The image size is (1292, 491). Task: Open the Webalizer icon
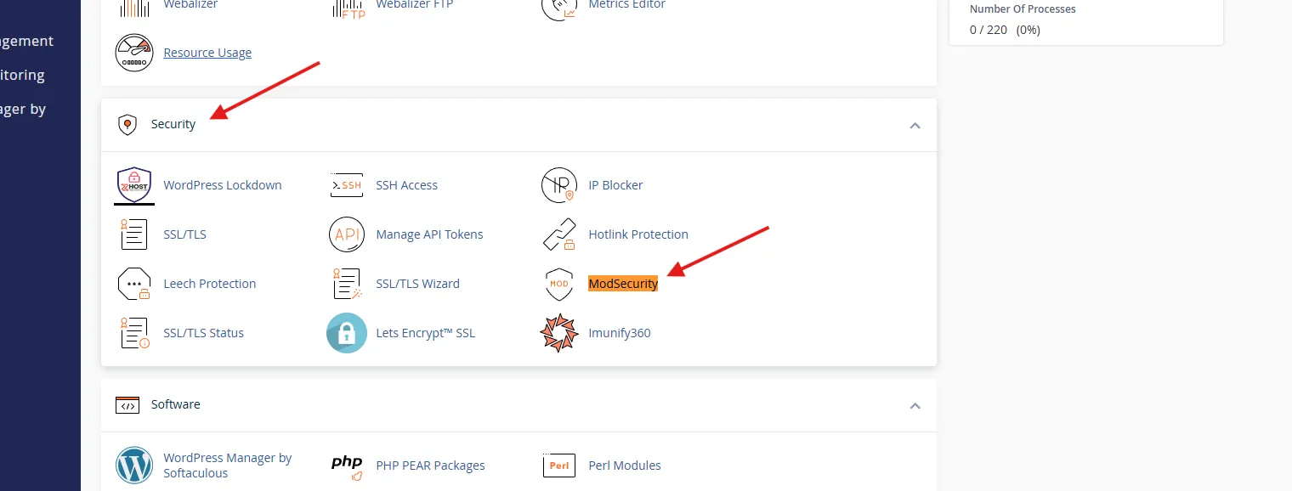[134, 8]
